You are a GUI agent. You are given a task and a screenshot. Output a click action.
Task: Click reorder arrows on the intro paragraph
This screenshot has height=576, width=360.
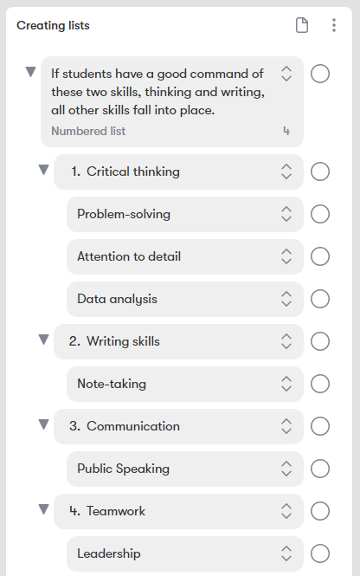coord(286,74)
